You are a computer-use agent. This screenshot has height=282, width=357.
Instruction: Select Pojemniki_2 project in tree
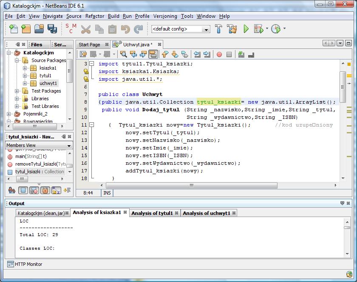coord(35,114)
